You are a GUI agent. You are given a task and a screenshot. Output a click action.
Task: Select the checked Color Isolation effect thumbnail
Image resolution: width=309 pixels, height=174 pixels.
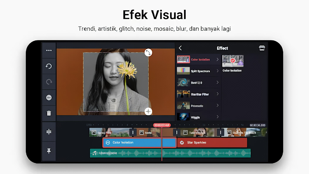(x=233, y=61)
